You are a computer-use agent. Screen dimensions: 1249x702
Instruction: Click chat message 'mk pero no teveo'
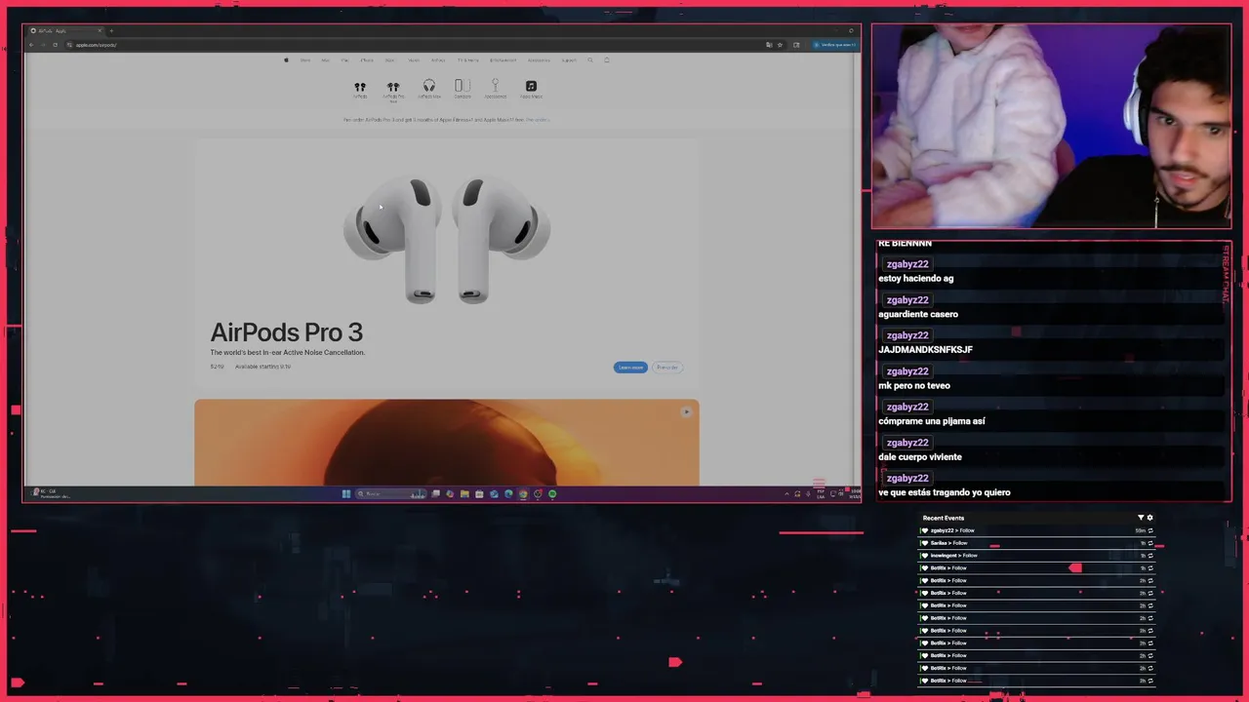[914, 385]
